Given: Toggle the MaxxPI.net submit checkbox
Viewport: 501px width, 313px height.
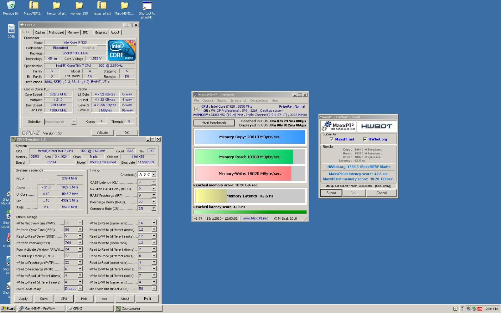Looking at the screenshot, I should (x=332, y=139).
